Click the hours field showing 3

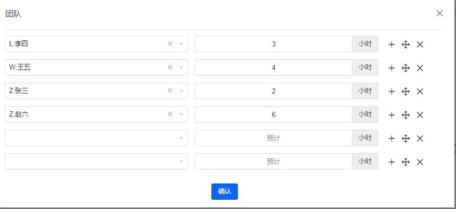click(274, 44)
